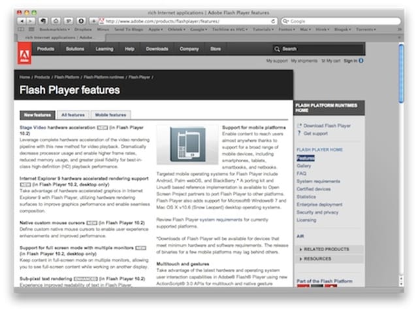Click the blue vertical scrollbar thumb
This screenshot has width=418, height=312.
(401, 73)
